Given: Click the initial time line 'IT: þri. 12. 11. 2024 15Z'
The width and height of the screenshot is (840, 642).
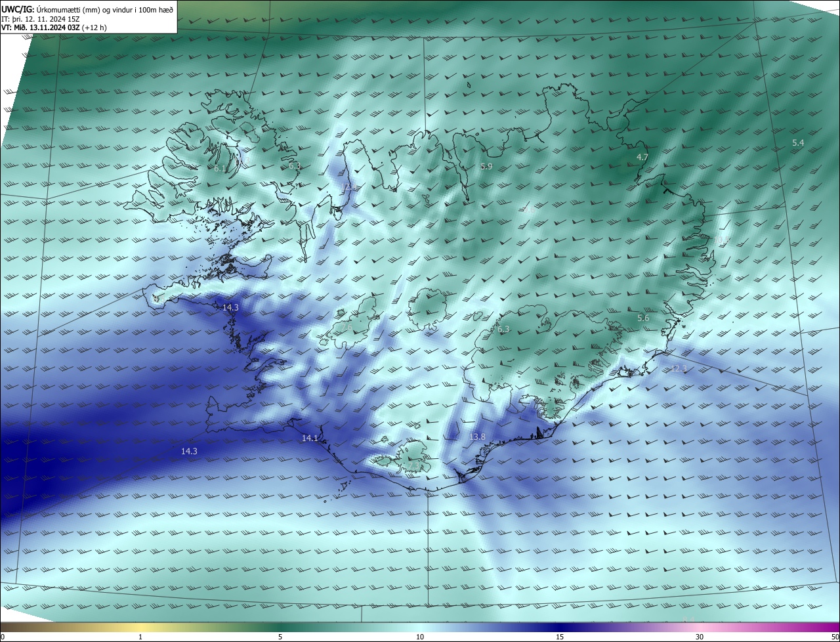Looking at the screenshot, I should coord(41,18).
